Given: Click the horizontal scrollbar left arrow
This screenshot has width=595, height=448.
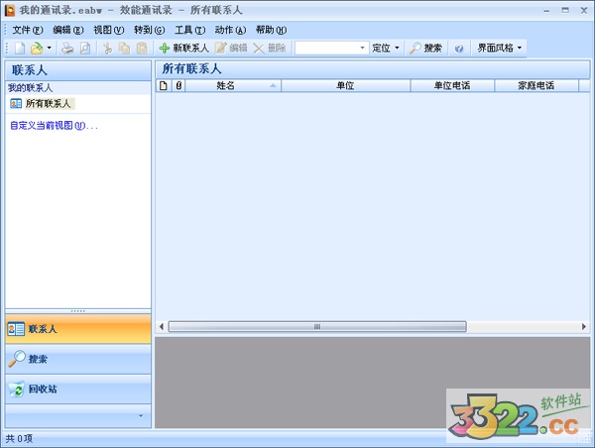Looking at the screenshot, I should click(x=162, y=327).
